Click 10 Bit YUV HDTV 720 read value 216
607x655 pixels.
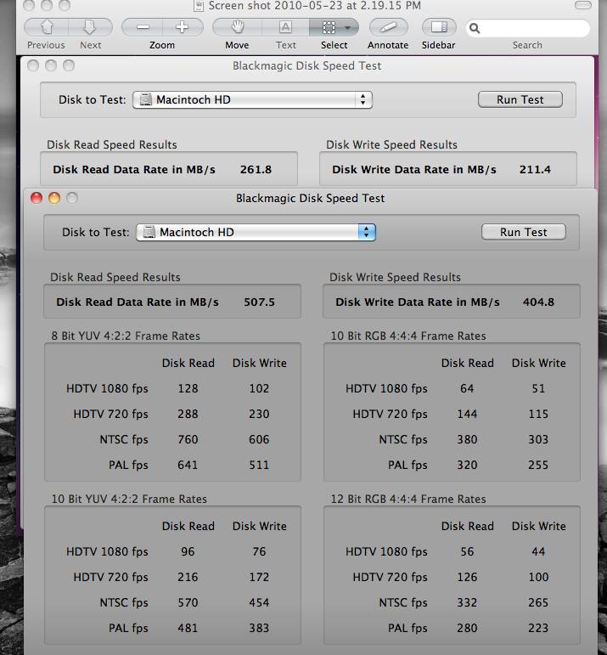coord(188,578)
